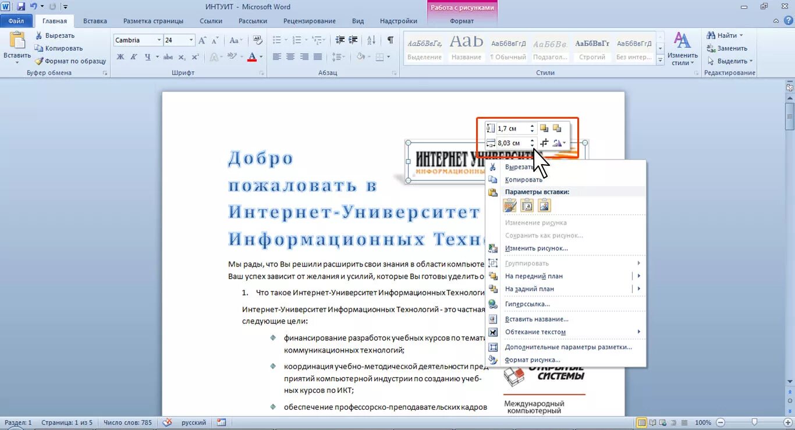Align text right

click(x=304, y=57)
